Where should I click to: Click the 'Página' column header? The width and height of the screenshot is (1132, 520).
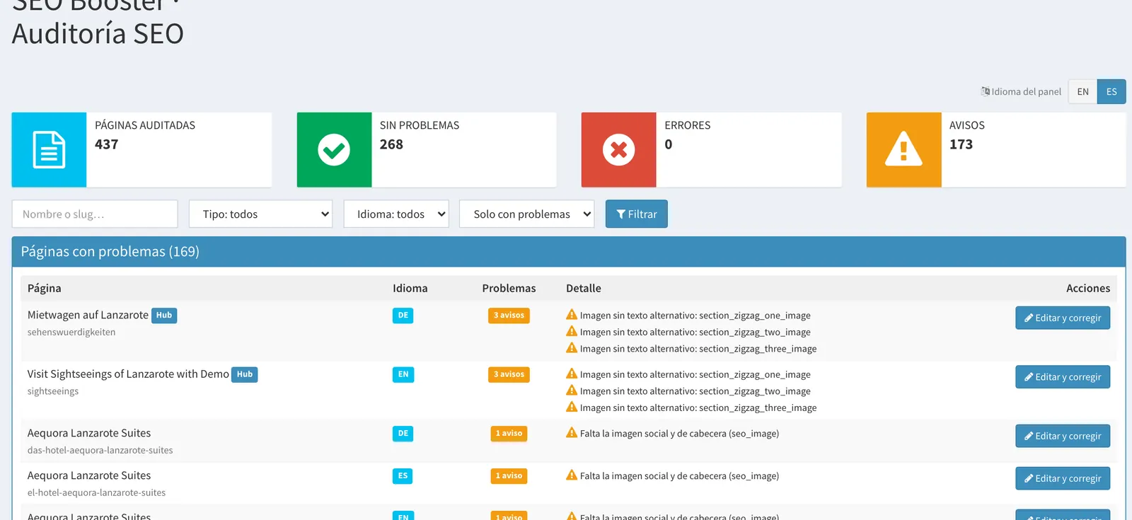[x=45, y=288]
